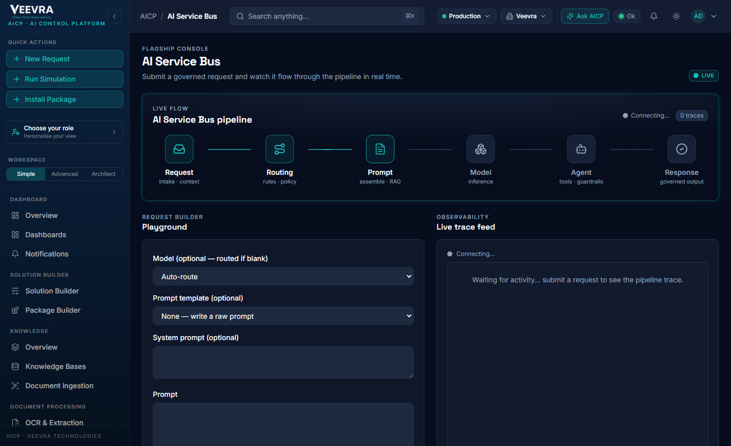Click the "Live trace feed" heading
The width and height of the screenshot is (731, 446).
pos(466,227)
